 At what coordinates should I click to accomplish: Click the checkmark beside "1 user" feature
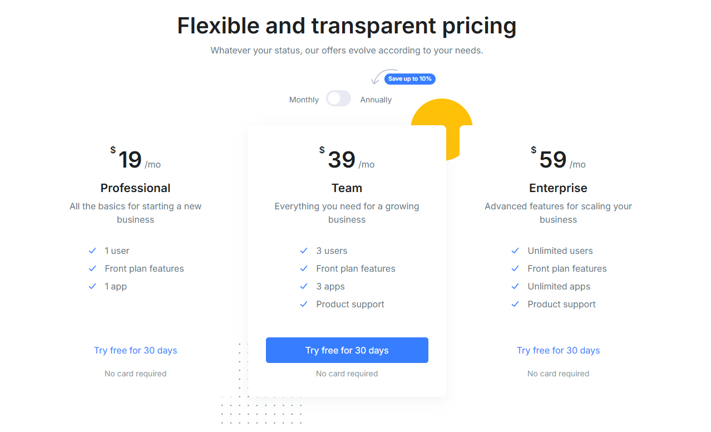tap(92, 251)
